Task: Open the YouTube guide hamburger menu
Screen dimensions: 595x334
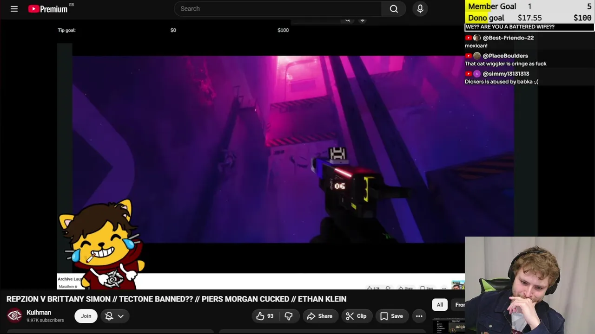Action: coord(14,9)
